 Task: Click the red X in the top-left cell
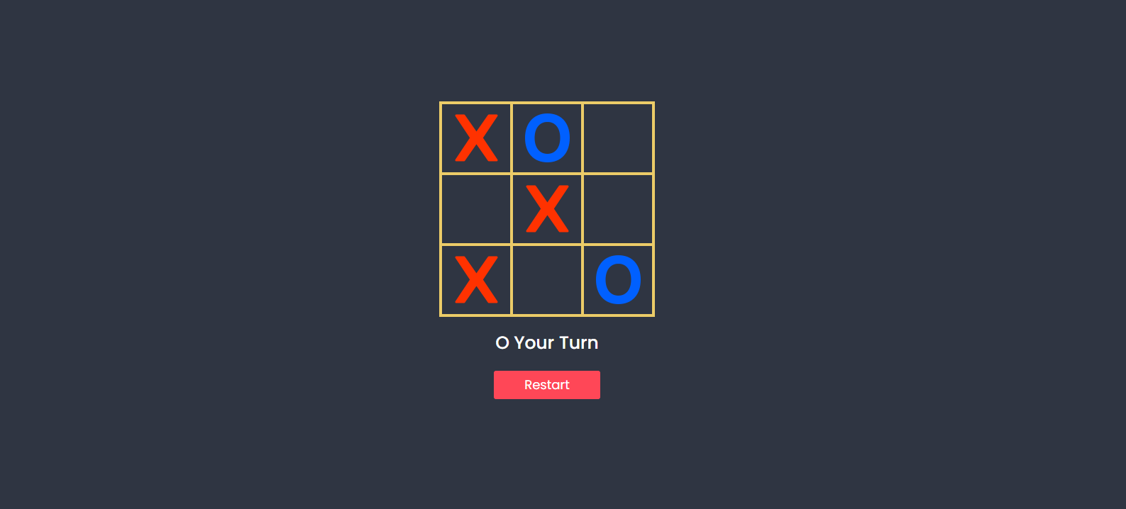[x=476, y=138]
